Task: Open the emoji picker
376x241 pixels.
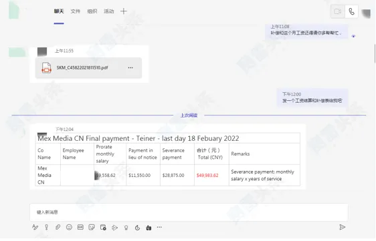Action: pyautogui.click(x=69, y=227)
